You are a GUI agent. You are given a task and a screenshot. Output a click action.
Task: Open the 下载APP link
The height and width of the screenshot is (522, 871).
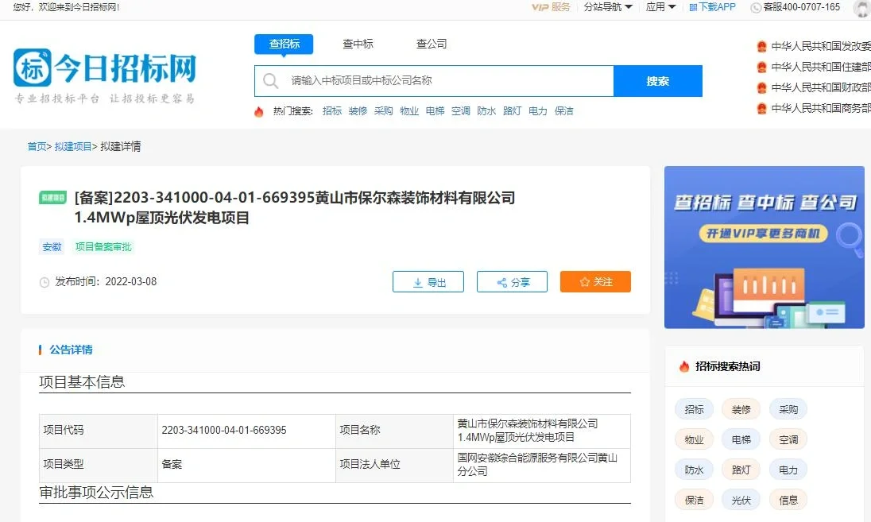click(x=717, y=7)
